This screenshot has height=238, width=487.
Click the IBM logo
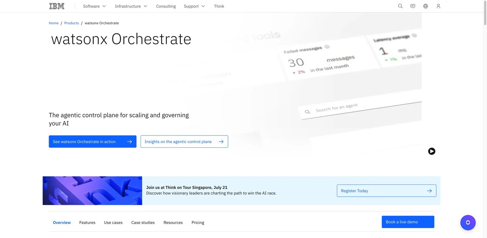(x=57, y=6)
